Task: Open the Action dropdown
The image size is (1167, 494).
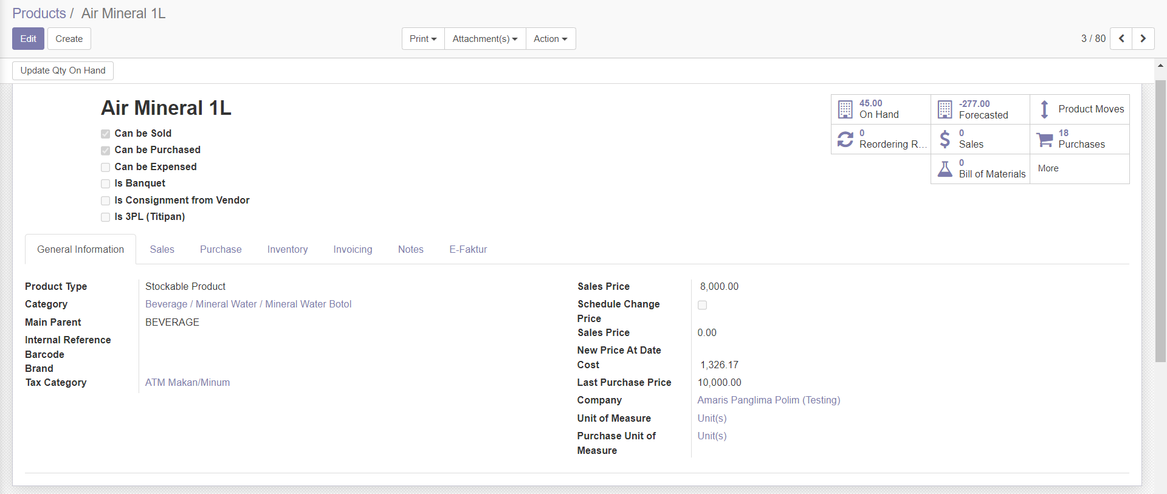Action: (x=551, y=38)
